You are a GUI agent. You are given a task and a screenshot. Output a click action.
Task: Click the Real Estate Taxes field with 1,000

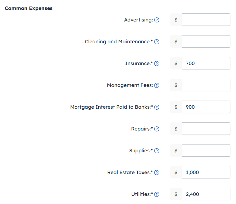click(206, 172)
